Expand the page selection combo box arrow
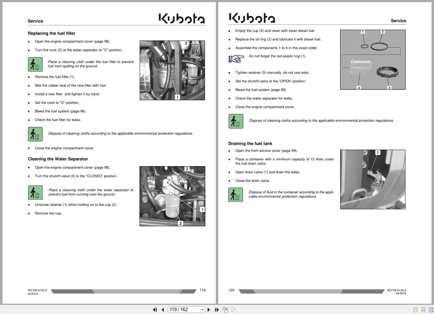 tap(202, 309)
